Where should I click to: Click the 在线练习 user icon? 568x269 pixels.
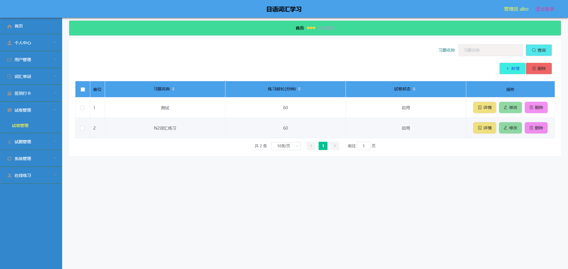[9, 176]
